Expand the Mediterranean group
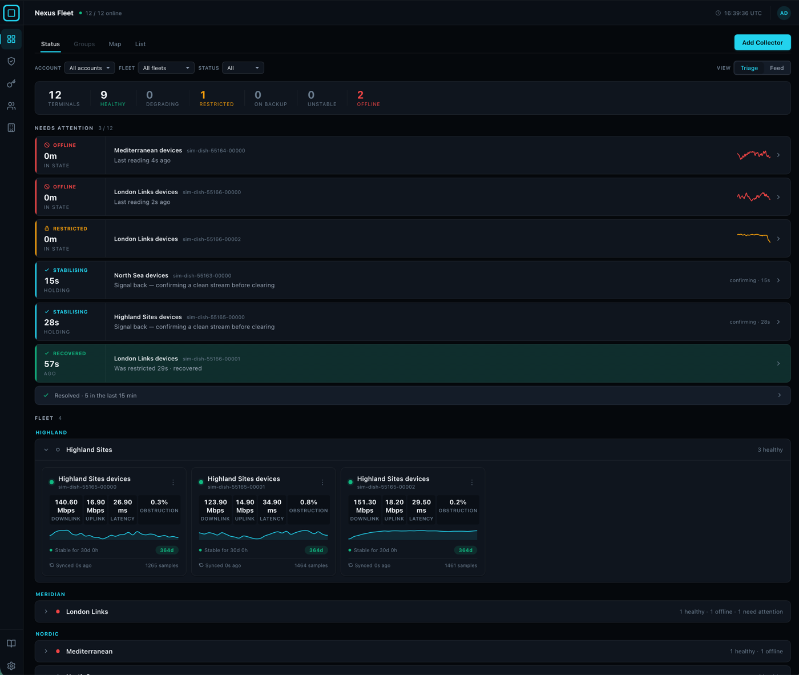The width and height of the screenshot is (799, 675). pyautogui.click(x=46, y=651)
